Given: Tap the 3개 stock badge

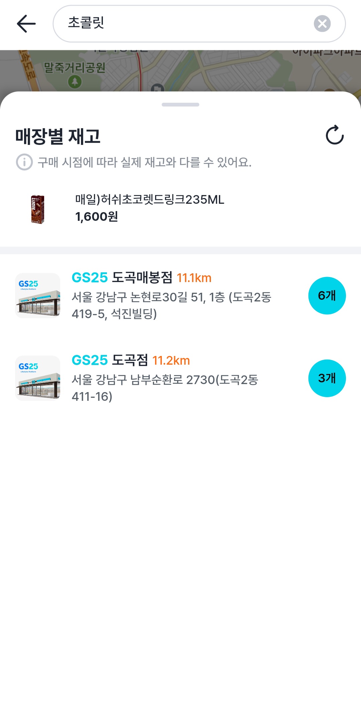Looking at the screenshot, I should click(327, 378).
